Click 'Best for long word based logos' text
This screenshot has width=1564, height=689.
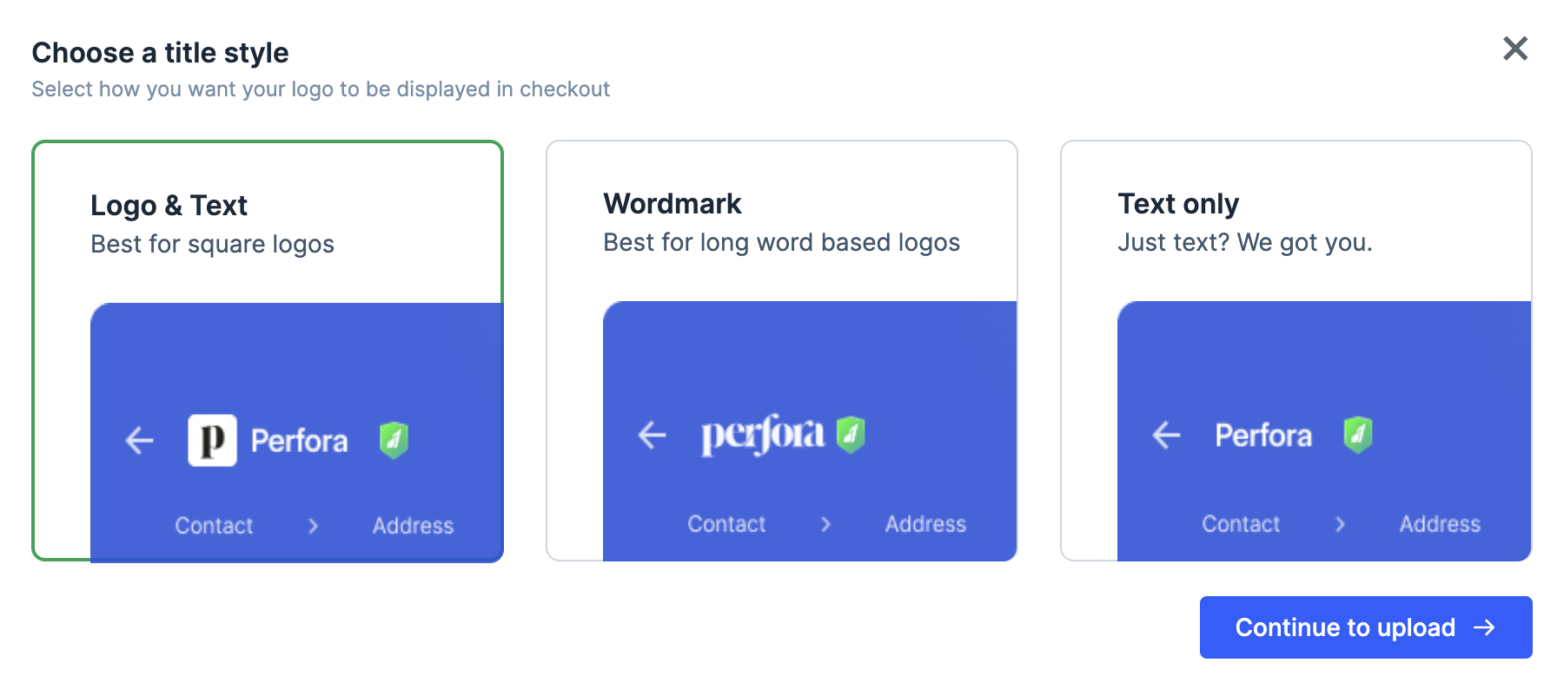pos(782,243)
